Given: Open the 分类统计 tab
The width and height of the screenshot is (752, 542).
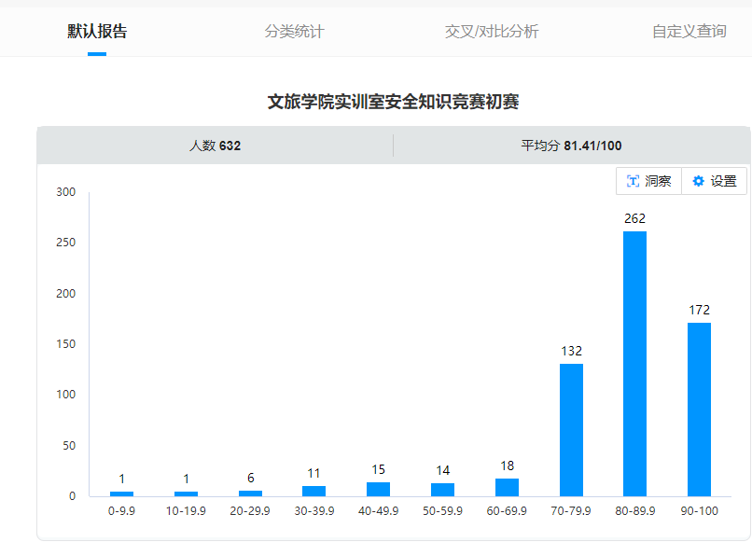Looking at the screenshot, I should [294, 32].
